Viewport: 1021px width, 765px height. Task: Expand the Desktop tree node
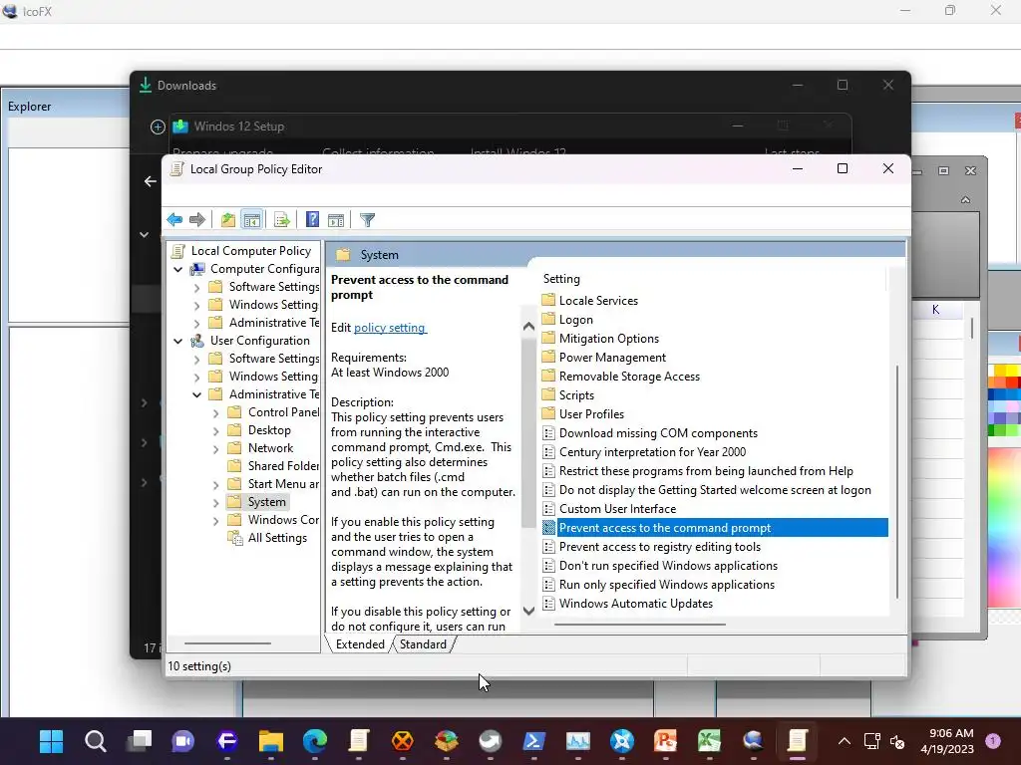tap(215, 430)
